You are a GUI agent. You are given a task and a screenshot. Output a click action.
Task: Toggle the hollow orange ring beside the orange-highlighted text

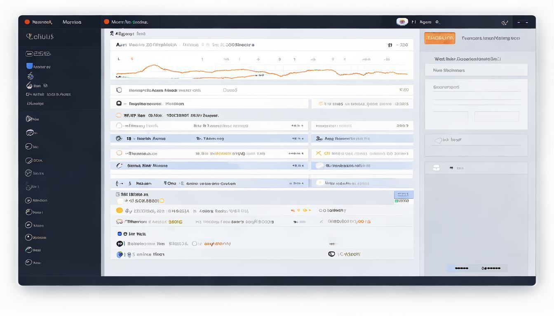pos(119,153)
